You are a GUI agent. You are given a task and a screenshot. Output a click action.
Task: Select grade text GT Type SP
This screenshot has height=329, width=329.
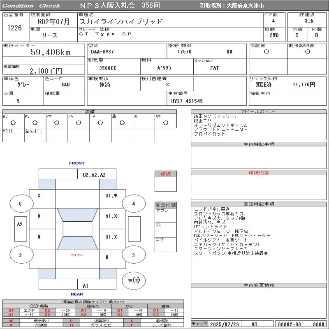click(x=105, y=34)
